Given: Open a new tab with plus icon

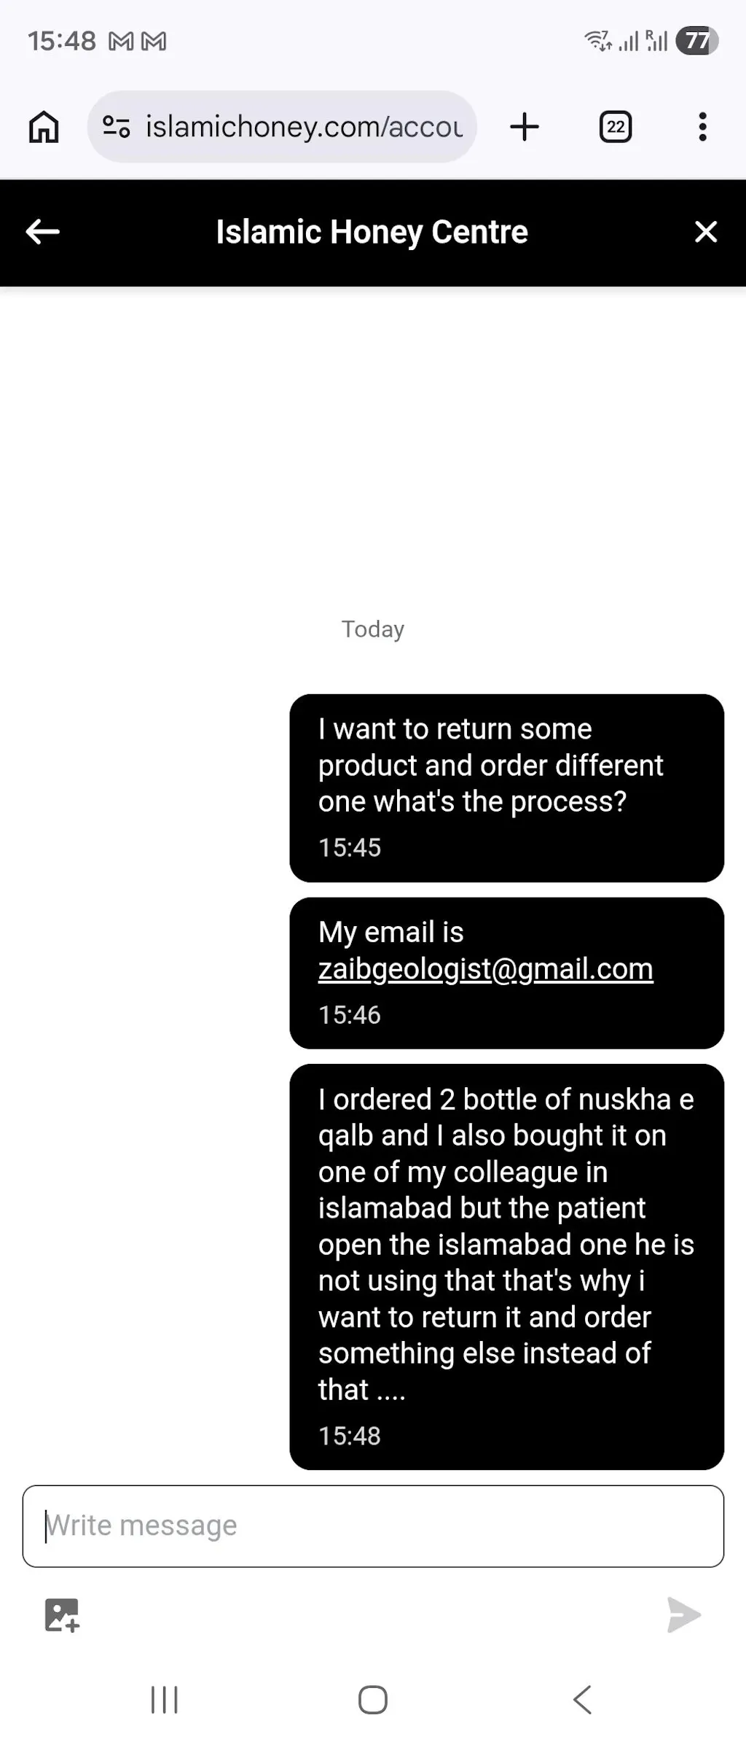Looking at the screenshot, I should tap(524, 127).
